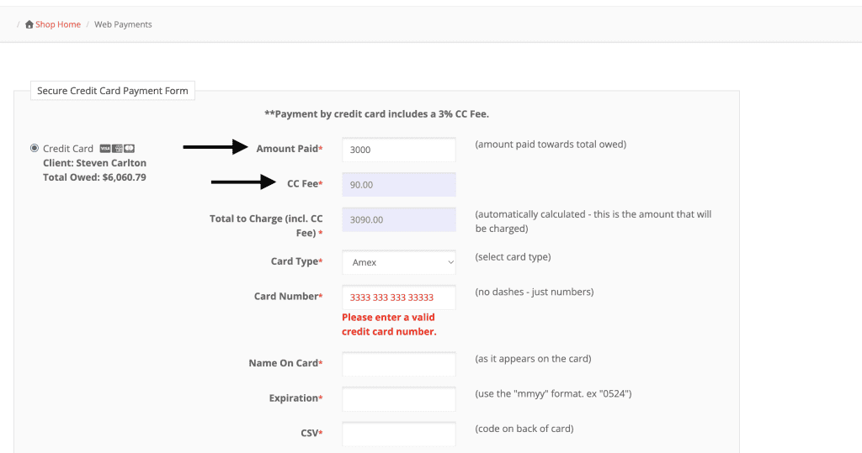Click the CC Fee field
Screen dimensions: 862x453
coord(398,185)
